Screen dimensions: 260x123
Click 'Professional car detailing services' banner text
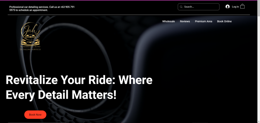pos(29,7)
